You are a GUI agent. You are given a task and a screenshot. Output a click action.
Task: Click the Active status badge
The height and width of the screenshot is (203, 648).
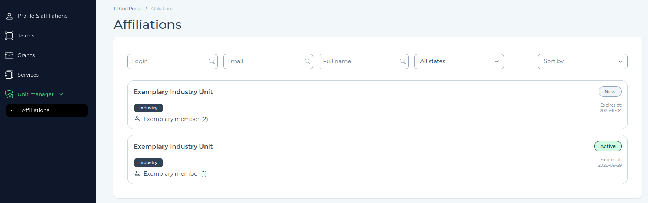click(x=608, y=146)
